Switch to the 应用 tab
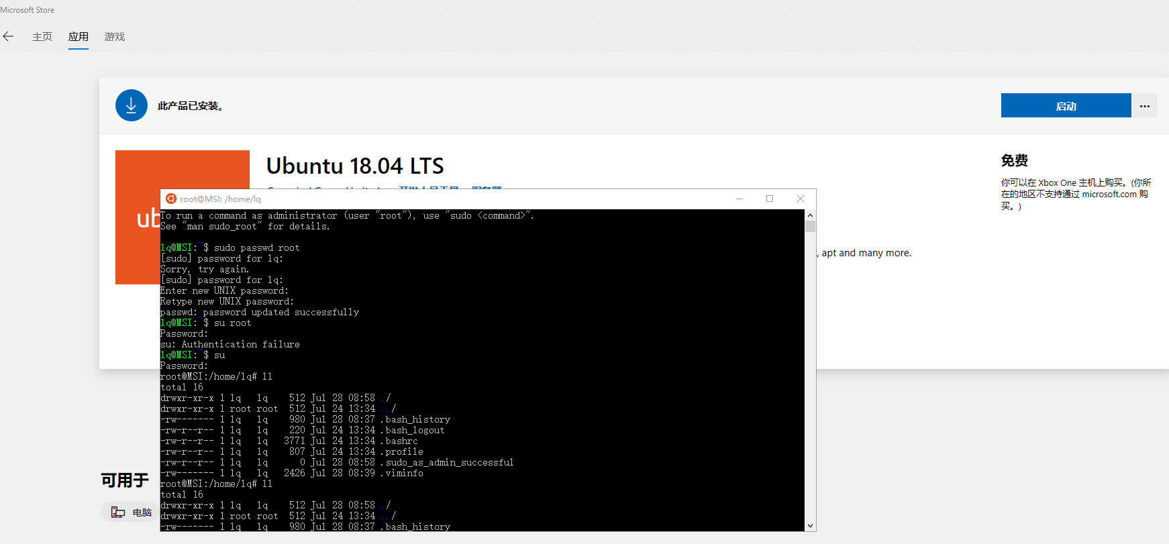The height and width of the screenshot is (544, 1169). (79, 37)
